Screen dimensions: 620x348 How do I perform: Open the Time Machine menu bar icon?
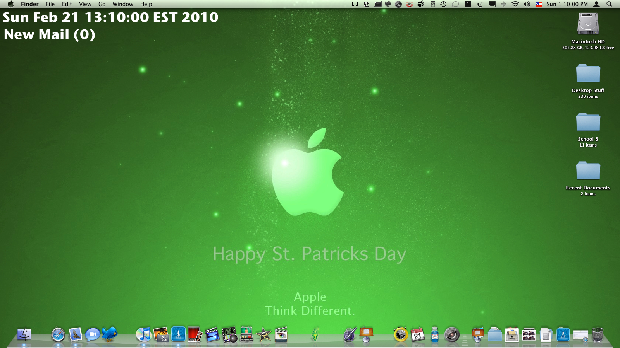(443, 4)
